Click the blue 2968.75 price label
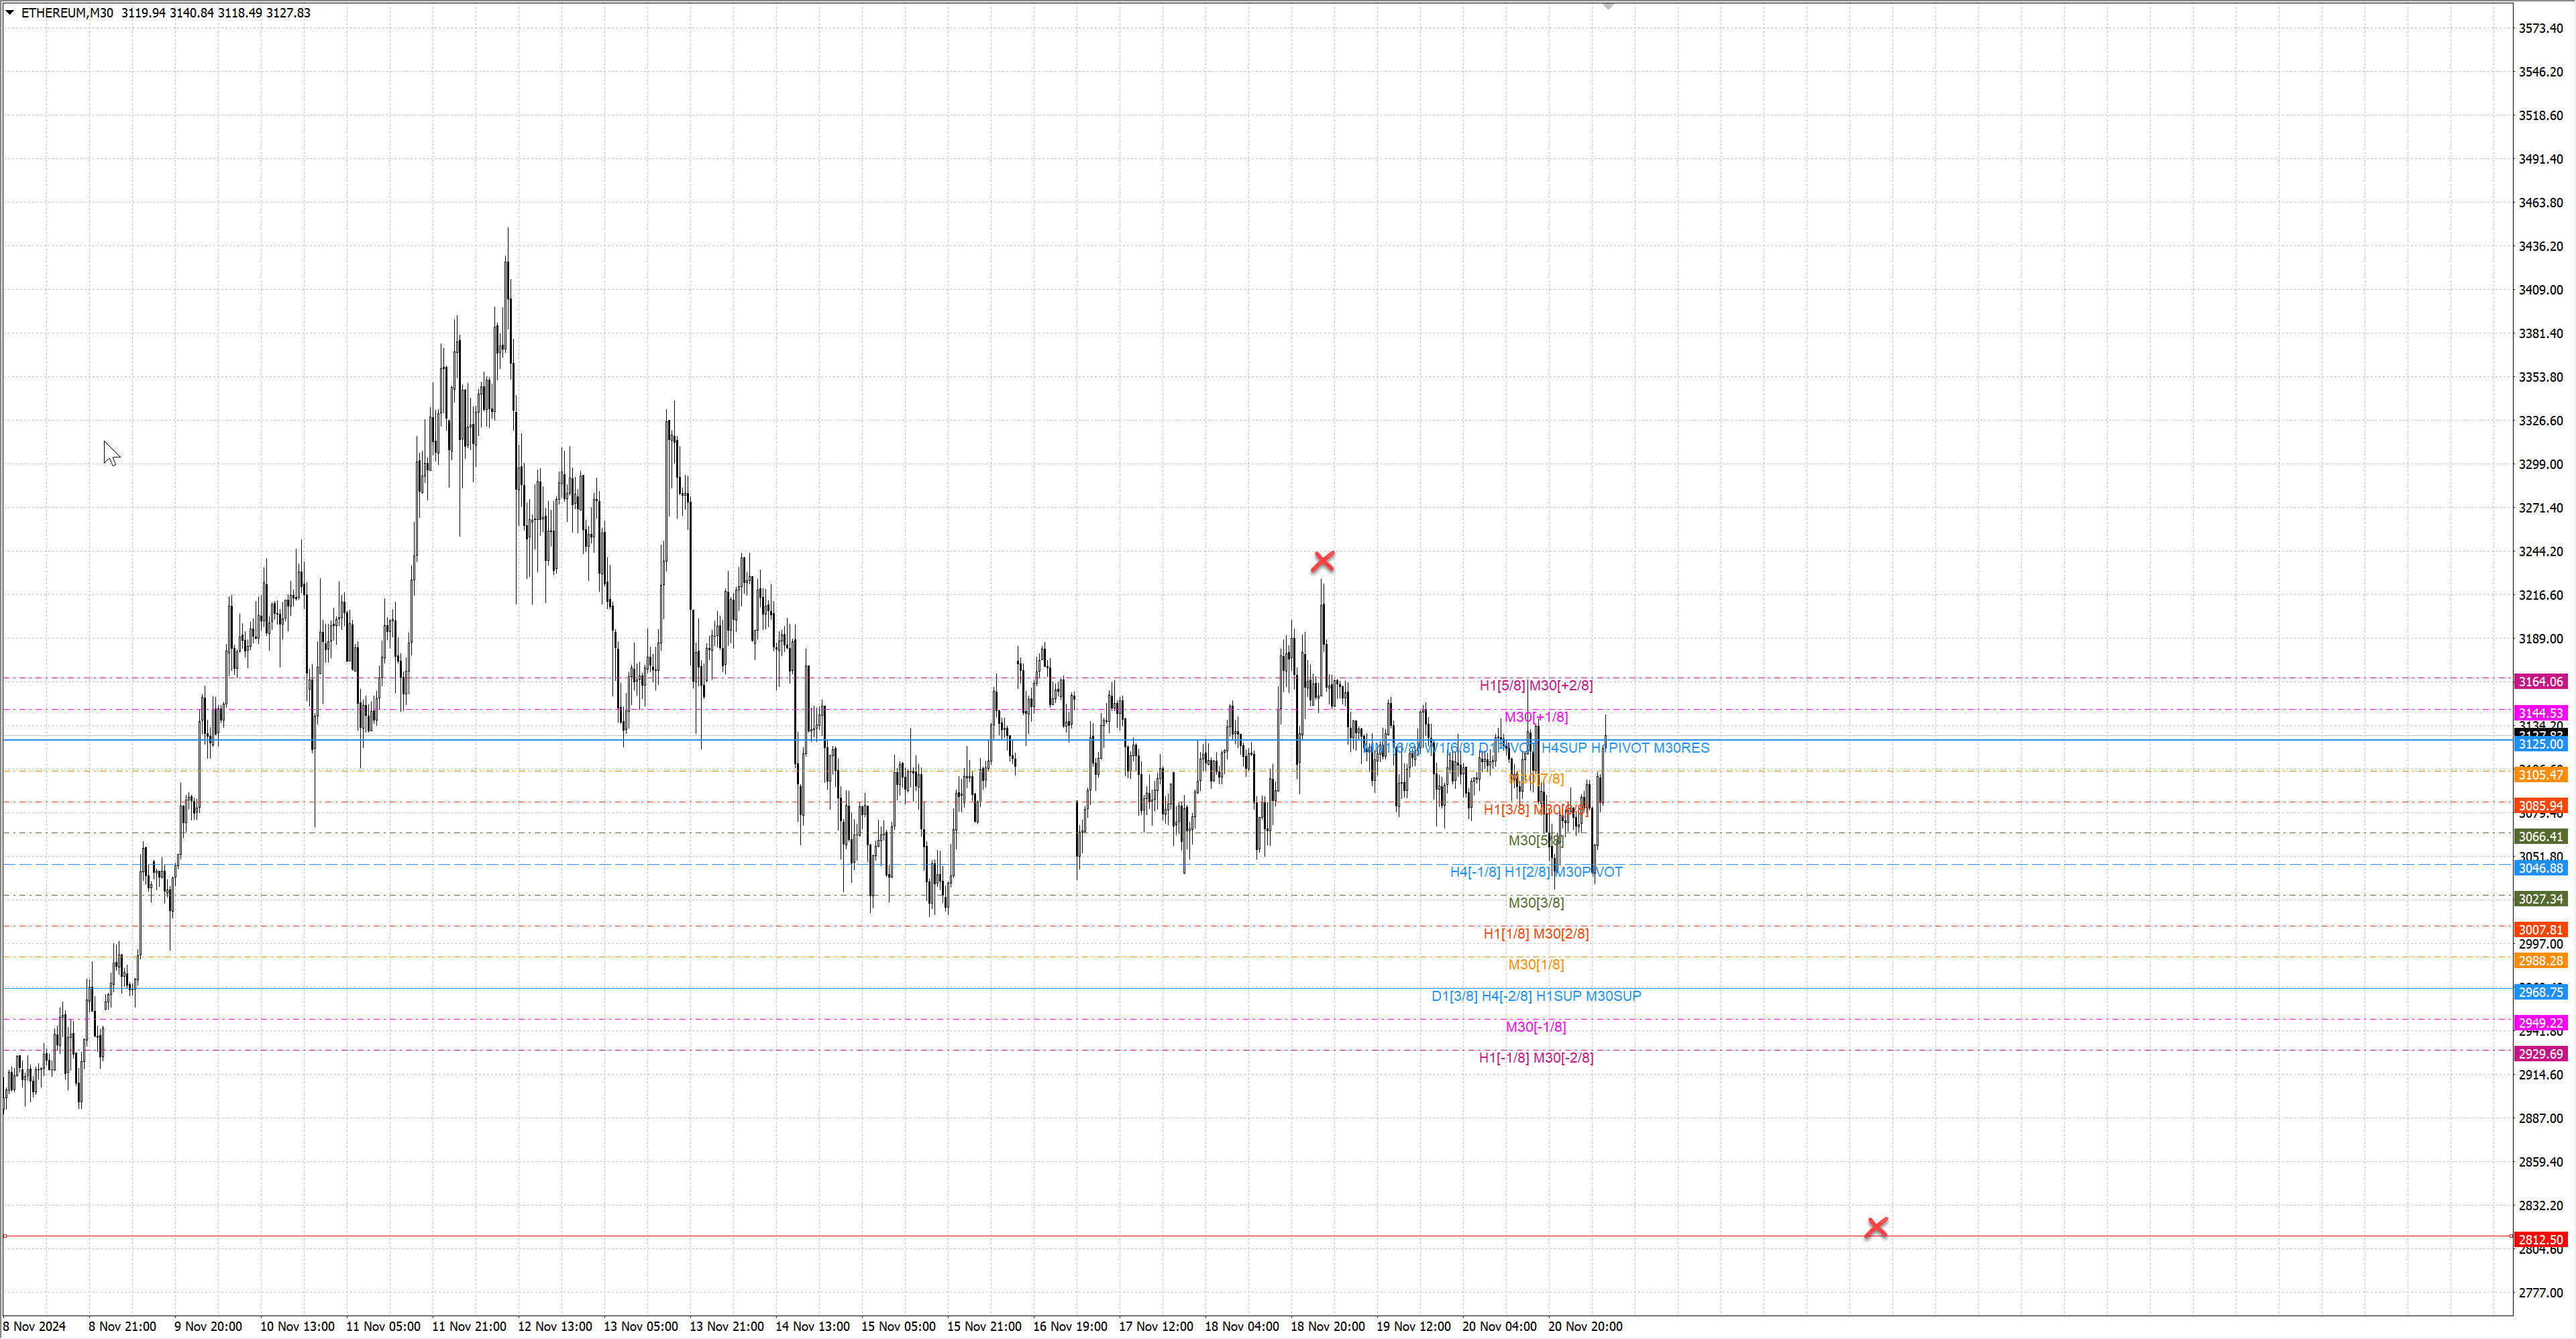Screen dimensions: 2576x1339 tap(2540, 992)
